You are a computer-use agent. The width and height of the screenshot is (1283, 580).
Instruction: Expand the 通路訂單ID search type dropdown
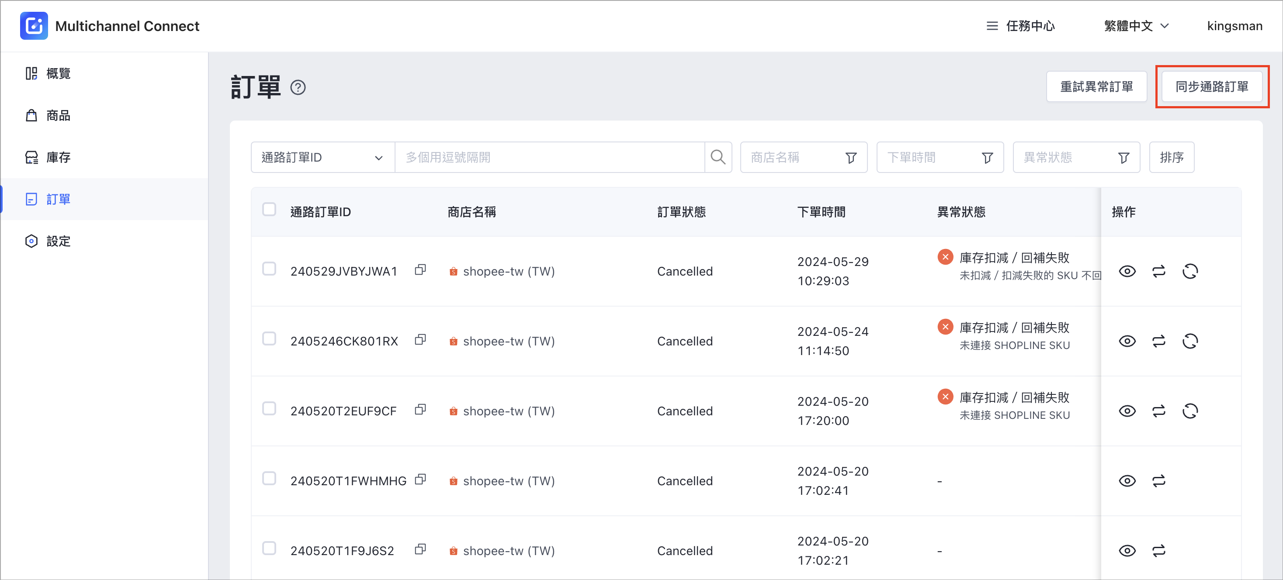tap(323, 157)
